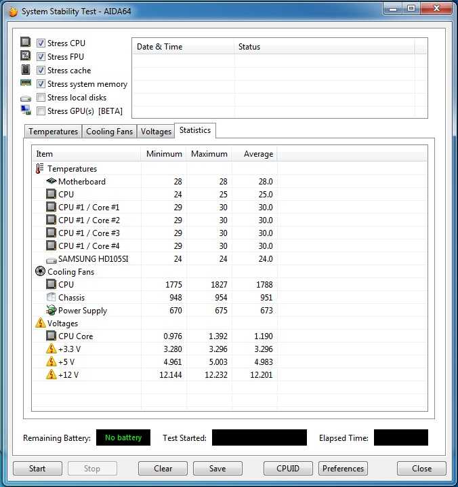
Task: Click the Motherboard row icon
Action: coord(51,181)
